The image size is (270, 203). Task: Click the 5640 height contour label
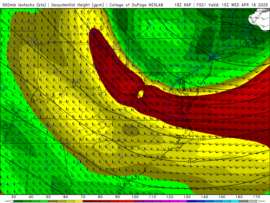point(192,162)
